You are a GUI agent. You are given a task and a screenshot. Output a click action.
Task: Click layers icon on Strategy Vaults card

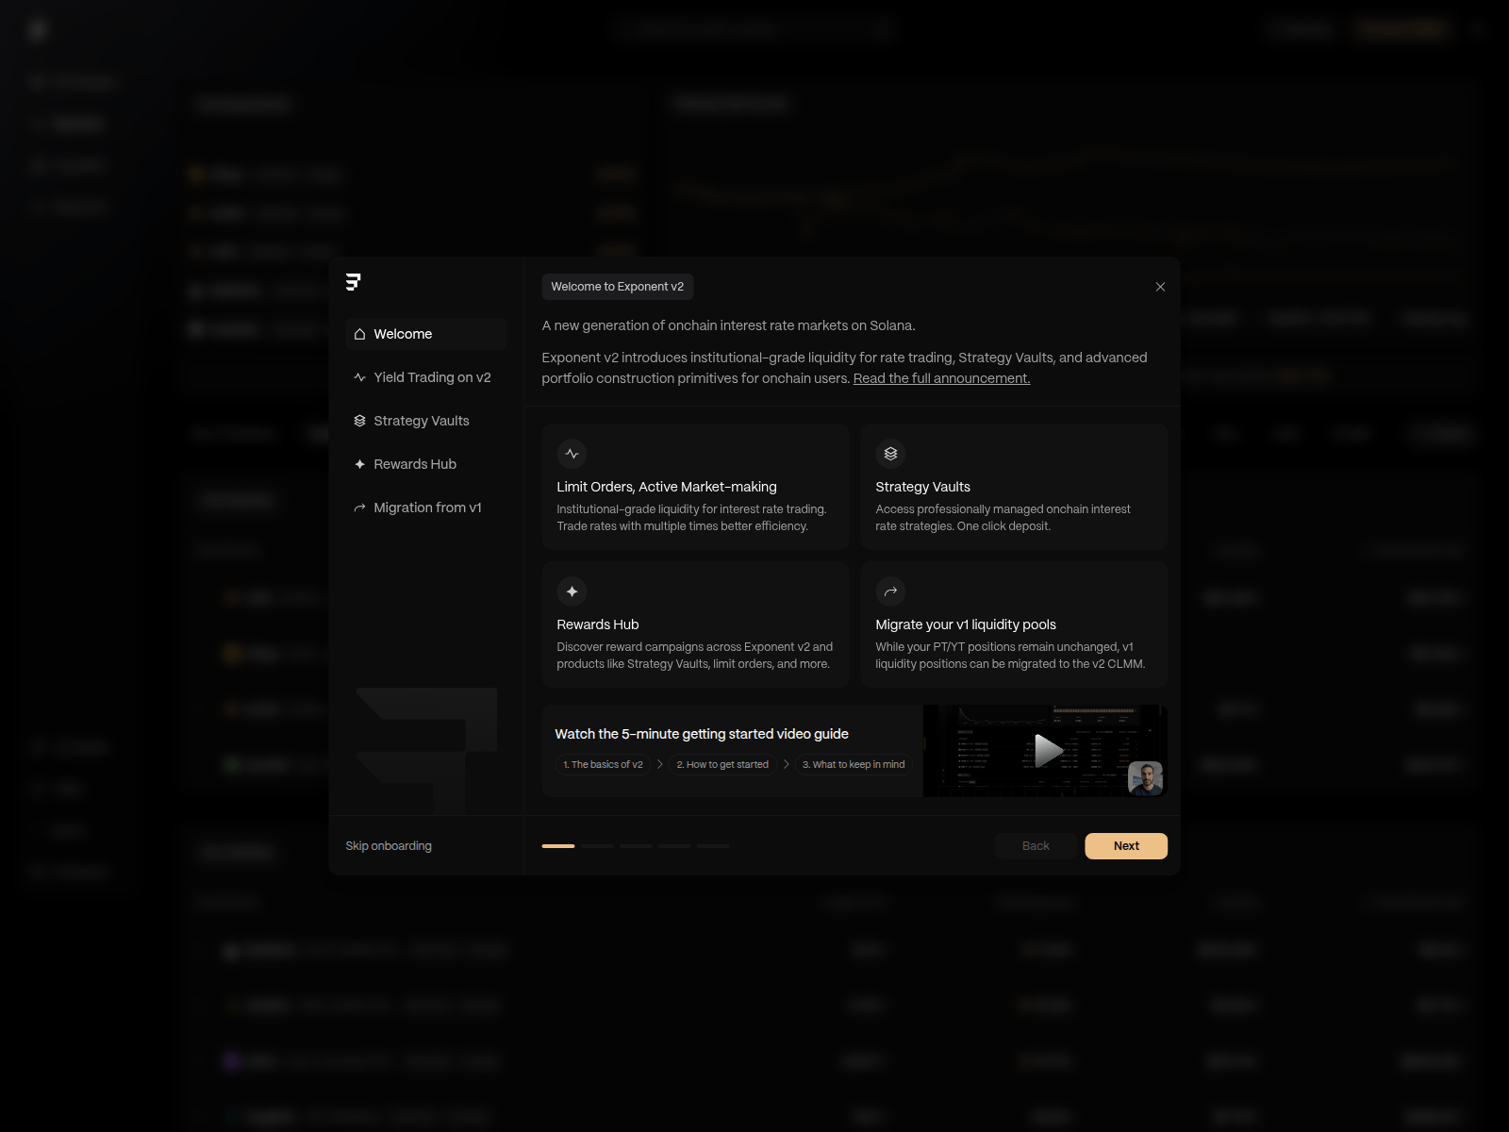[x=890, y=454]
